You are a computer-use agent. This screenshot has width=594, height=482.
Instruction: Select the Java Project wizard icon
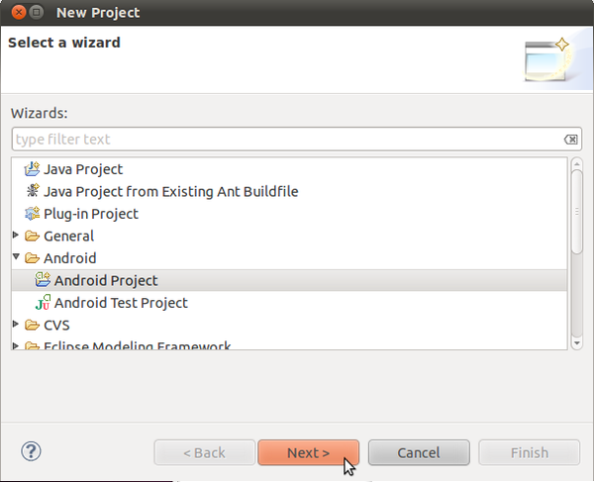point(33,169)
